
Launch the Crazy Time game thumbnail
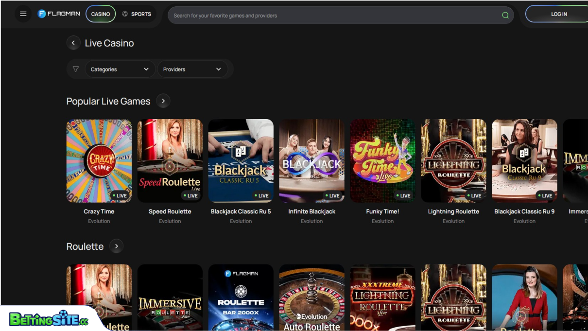click(x=99, y=160)
